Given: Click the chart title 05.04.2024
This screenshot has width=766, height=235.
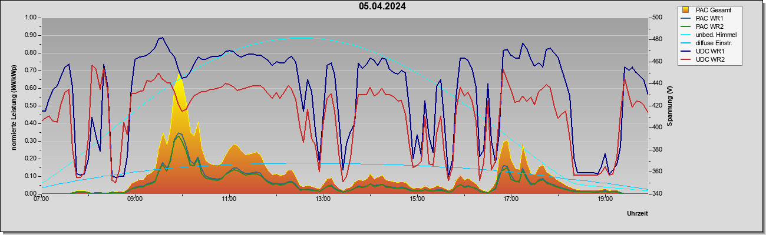Looking at the screenshot, I should (382, 7).
